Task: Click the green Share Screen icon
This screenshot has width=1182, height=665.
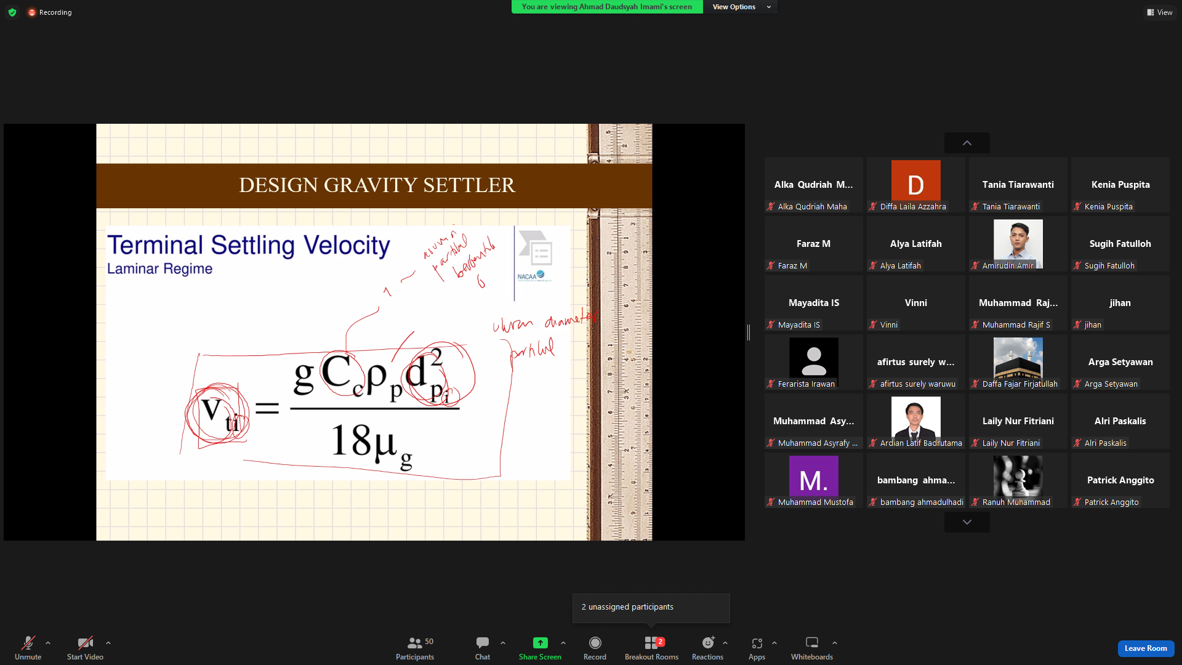Action: [540, 643]
